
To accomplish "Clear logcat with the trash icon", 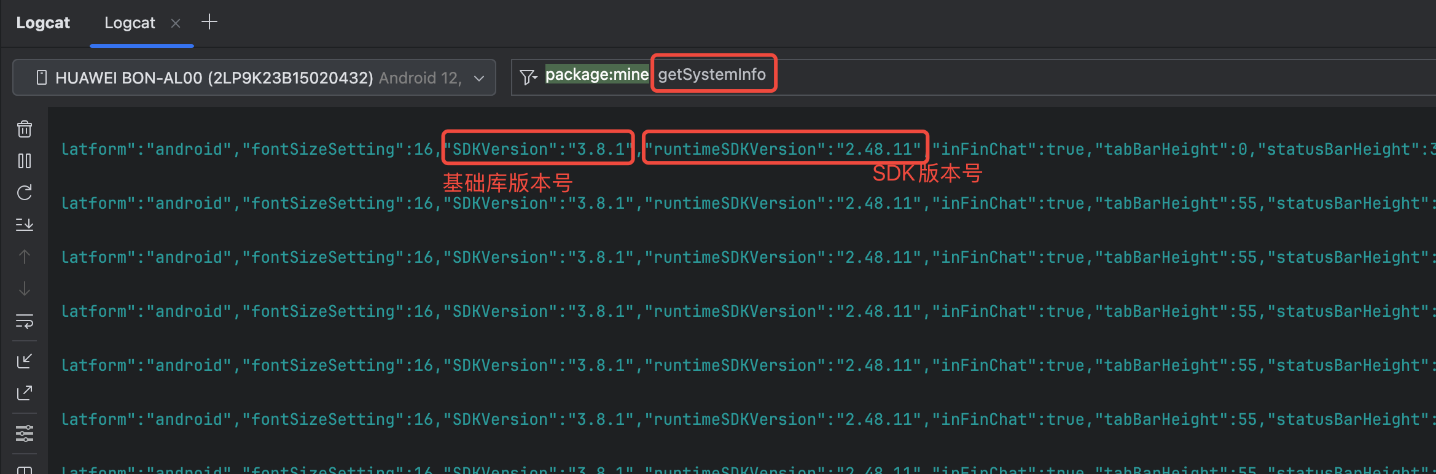I will pyautogui.click(x=25, y=129).
